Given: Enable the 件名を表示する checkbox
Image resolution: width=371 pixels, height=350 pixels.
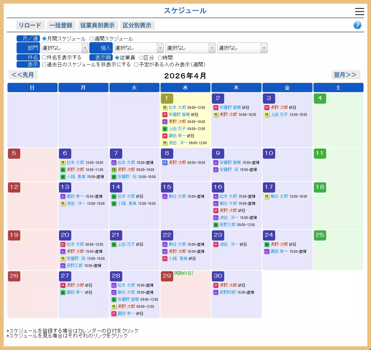Looking at the screenshot, I should [x=44, y=58].
